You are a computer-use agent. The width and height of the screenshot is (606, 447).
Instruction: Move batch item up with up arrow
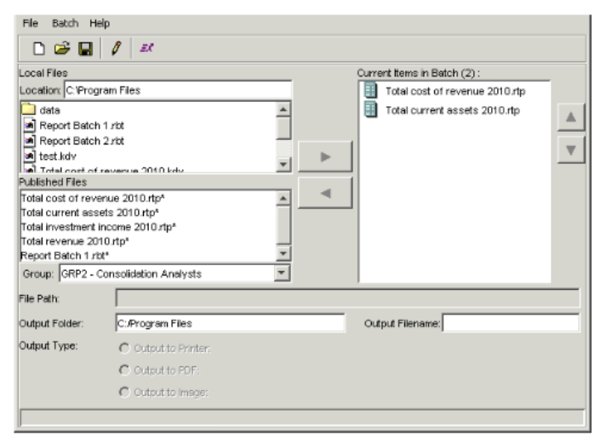click(569, 119)
